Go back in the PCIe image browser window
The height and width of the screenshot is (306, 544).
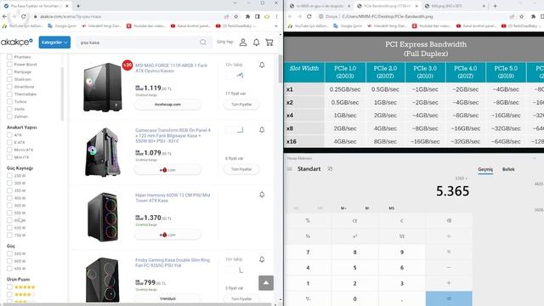tap(290, 16)
